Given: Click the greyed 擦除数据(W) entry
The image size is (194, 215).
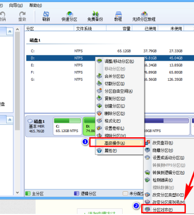Looking at the screenshot, I should coord(169,188).
